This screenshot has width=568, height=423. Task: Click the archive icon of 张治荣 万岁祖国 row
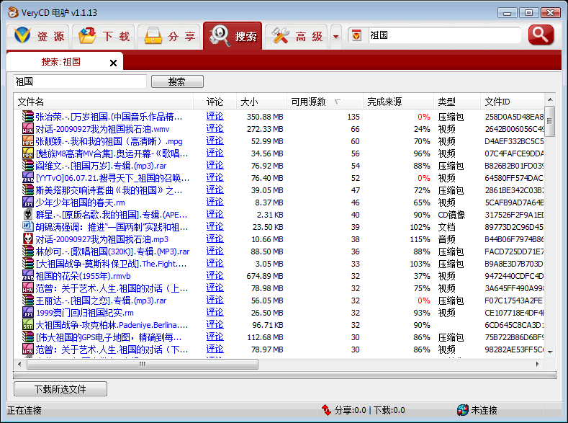pyautogui.click(x=28, y=116)
